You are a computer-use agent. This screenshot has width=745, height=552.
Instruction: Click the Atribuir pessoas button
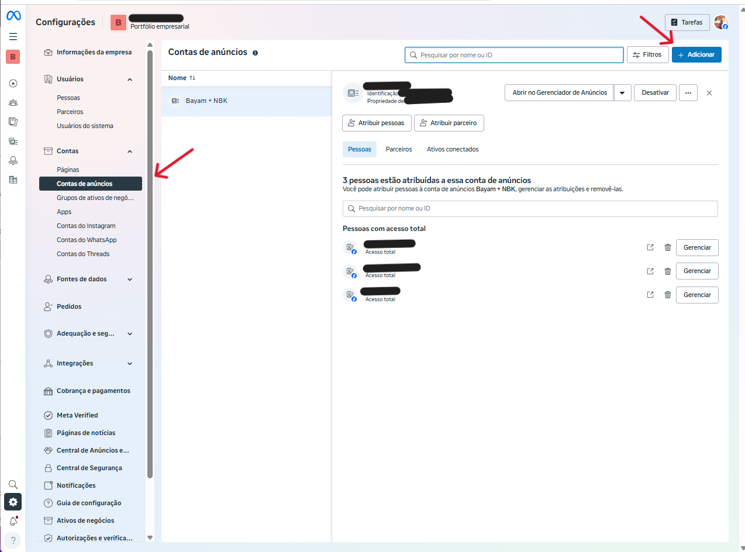click(x=376, y=123)
